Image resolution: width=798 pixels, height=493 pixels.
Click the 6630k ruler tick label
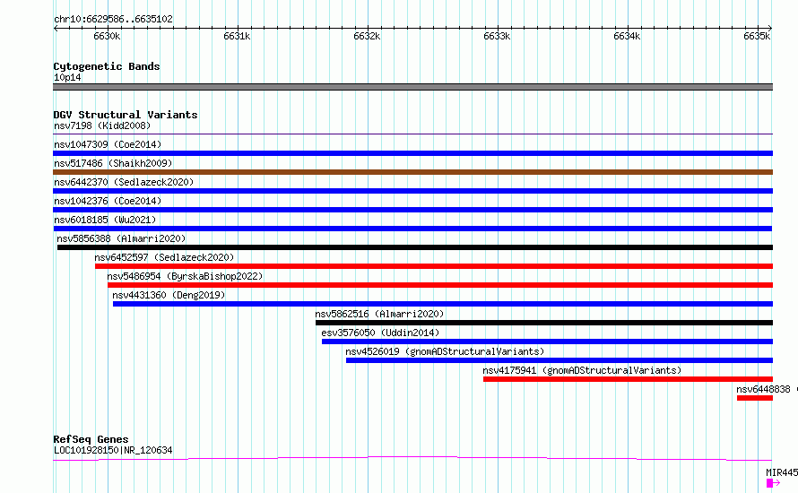pyautogui.click(x=107, y=36)
